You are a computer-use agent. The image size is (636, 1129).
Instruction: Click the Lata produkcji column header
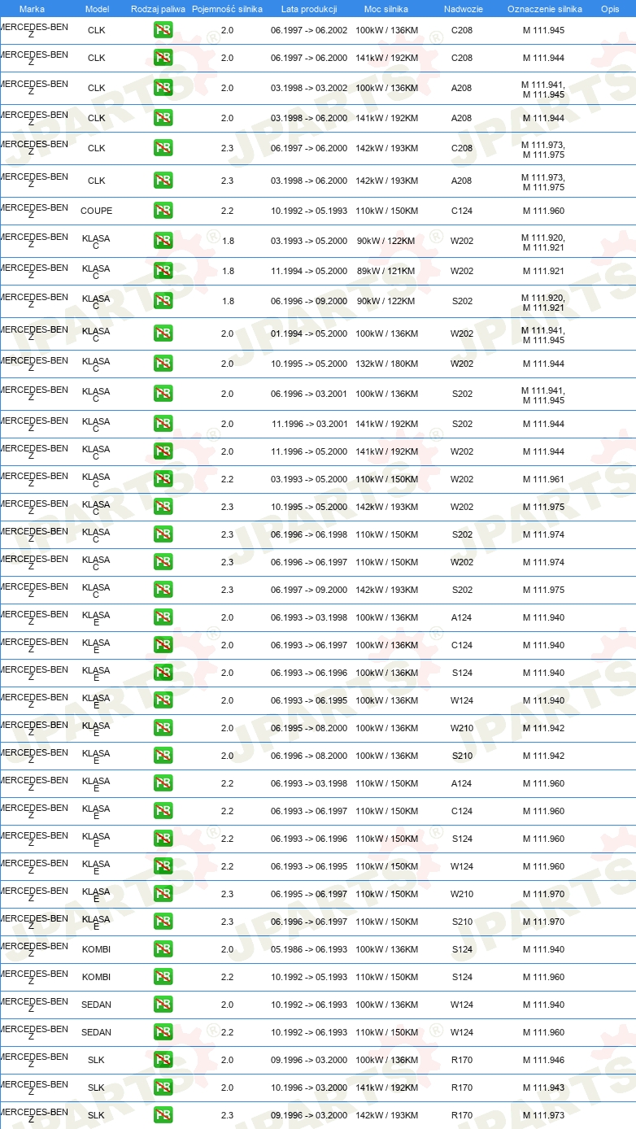point(309,9)
